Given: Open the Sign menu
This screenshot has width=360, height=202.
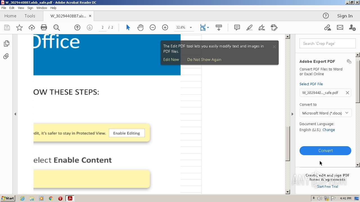Looking at the screenshot, I should [30, 8].
